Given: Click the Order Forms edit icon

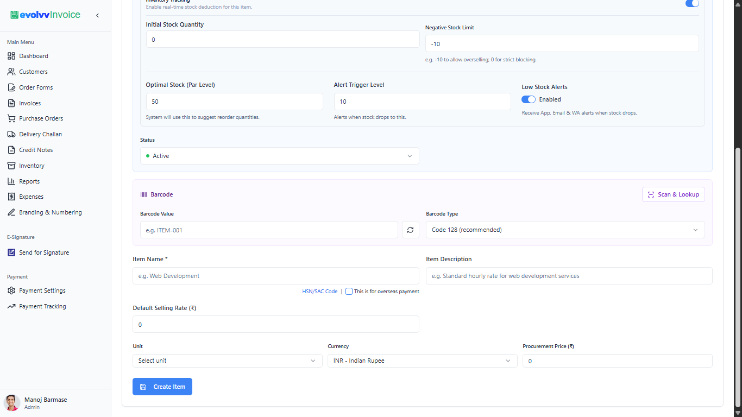Looking at the screenshot, I should tap(11, 87).
